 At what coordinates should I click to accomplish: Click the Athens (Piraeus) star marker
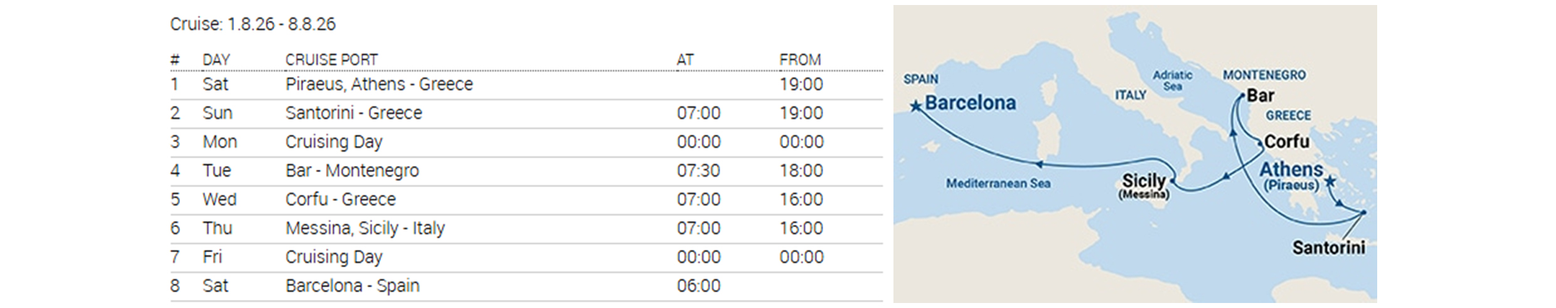(1329, 183)
